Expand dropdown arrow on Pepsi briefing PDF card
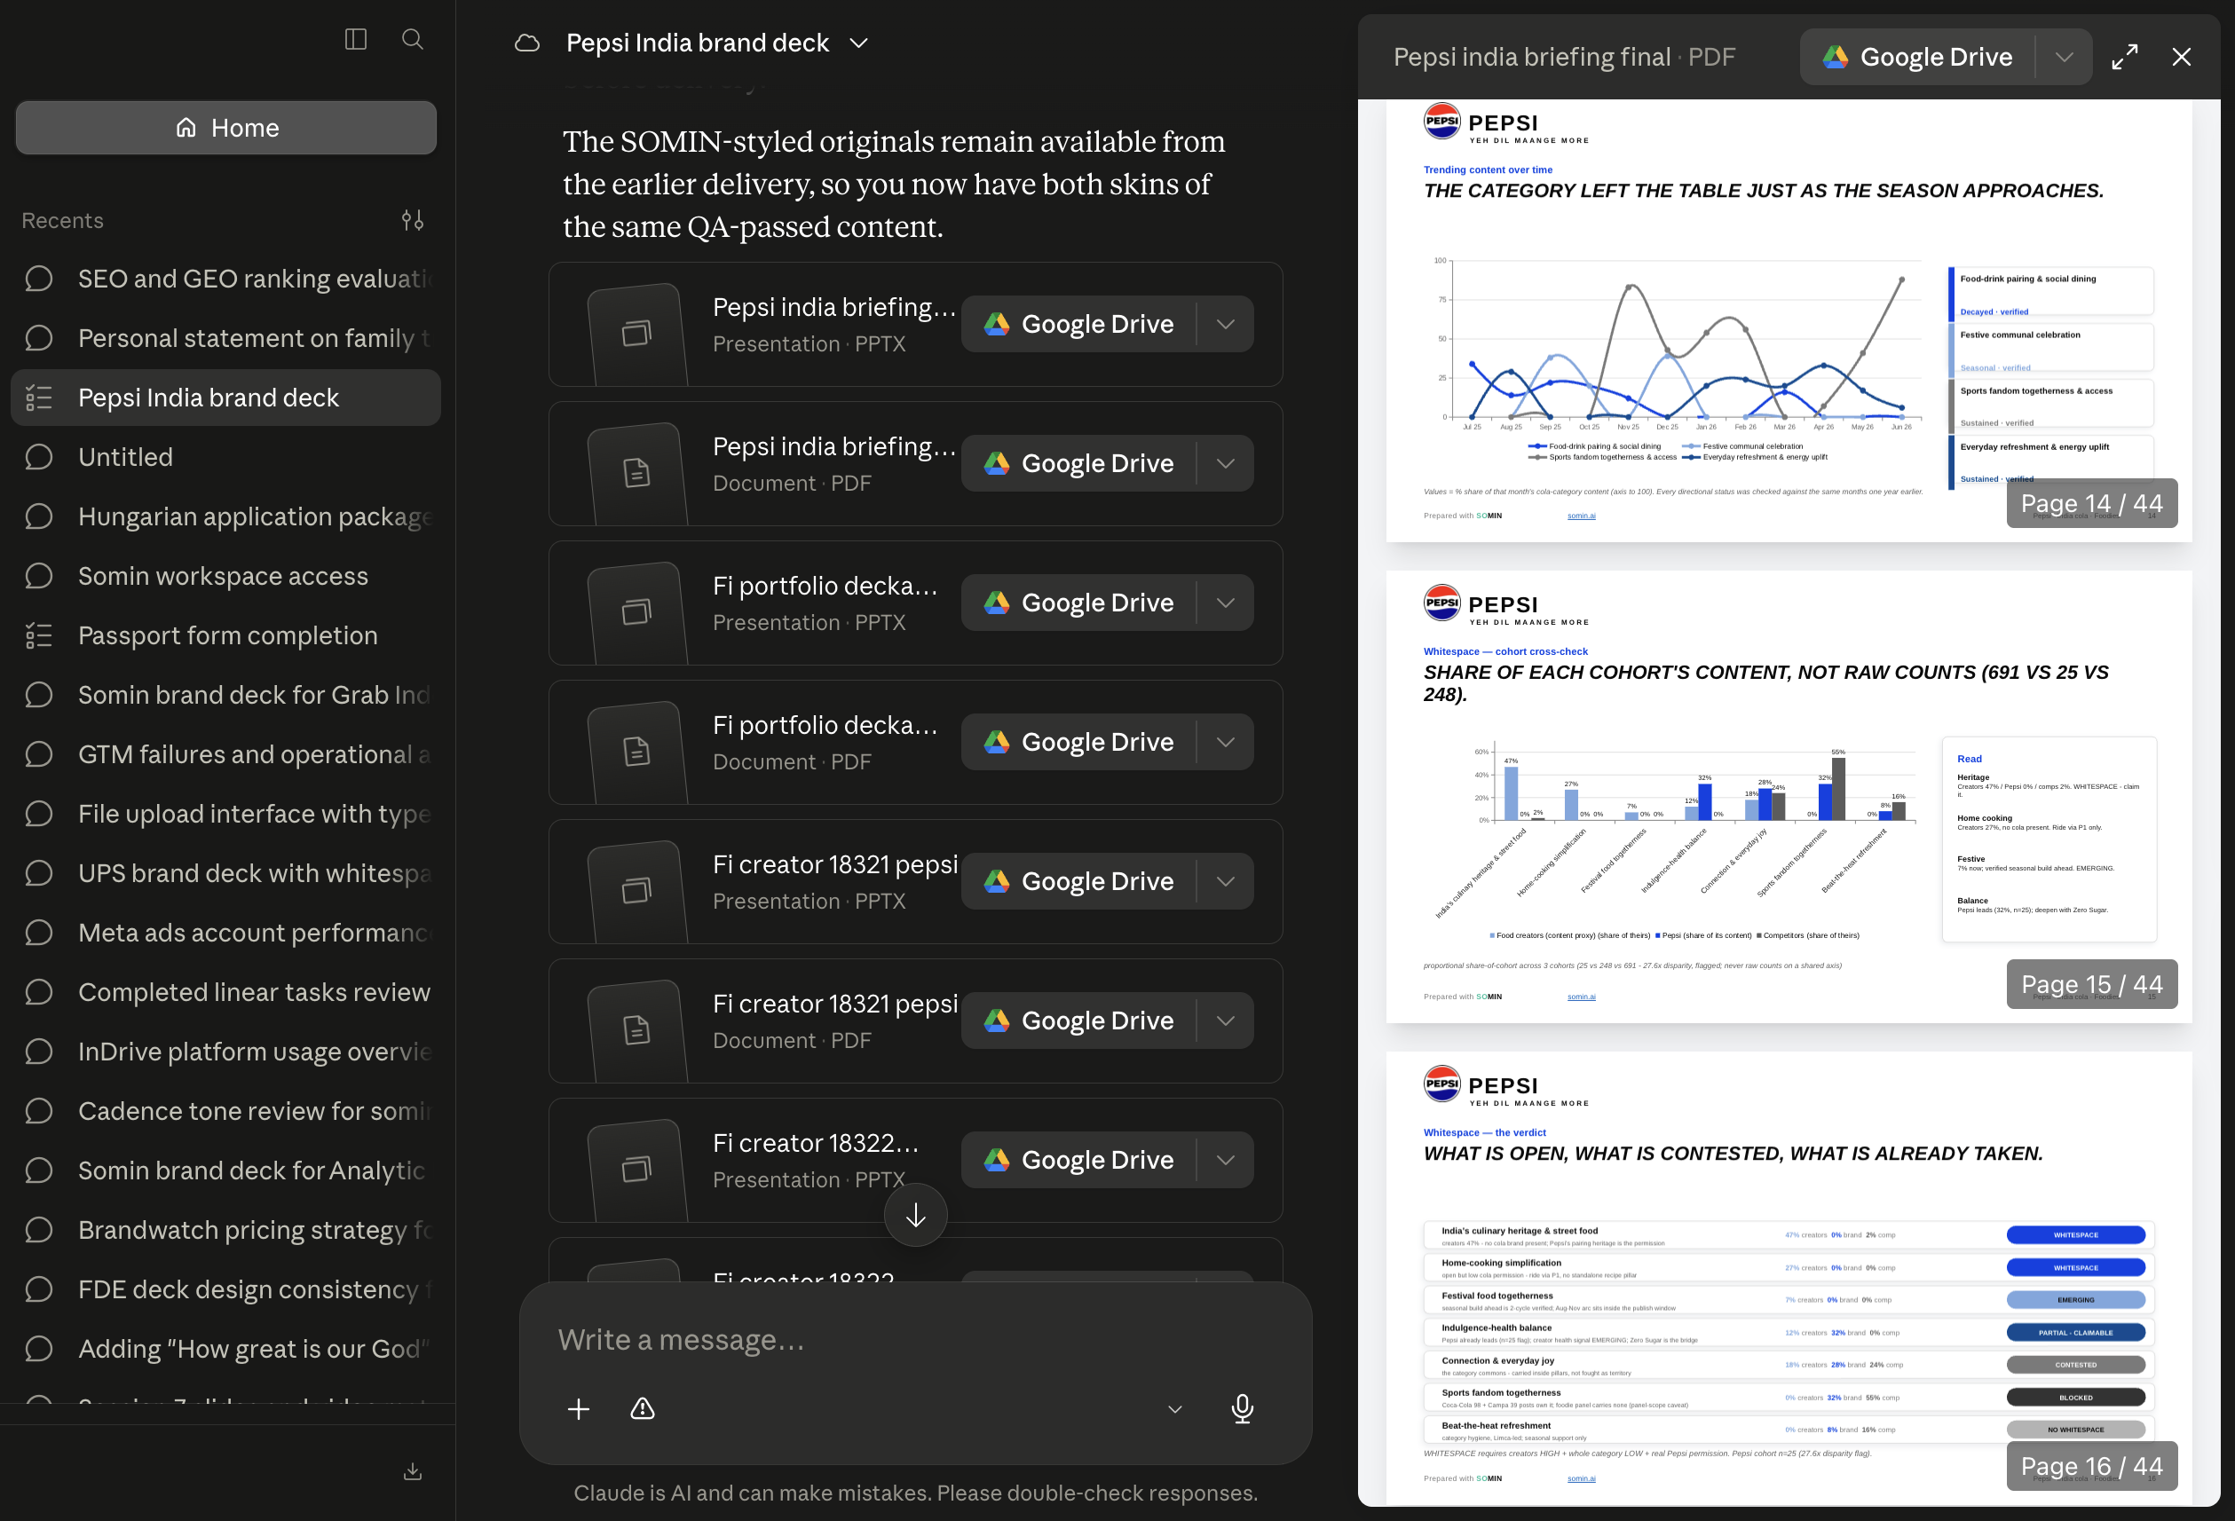This screenshot has width=2235, height=1521. coord(1225,464)
